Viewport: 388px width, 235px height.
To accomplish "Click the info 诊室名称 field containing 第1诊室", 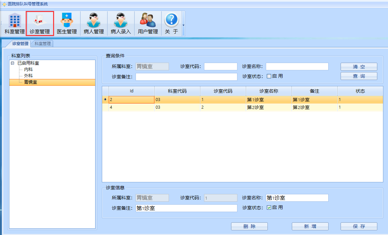I will [297, 198].
